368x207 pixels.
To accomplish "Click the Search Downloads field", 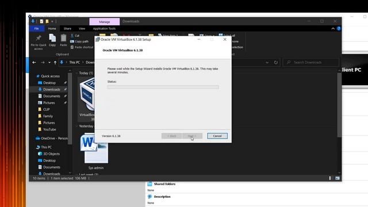I will [311, 63].
